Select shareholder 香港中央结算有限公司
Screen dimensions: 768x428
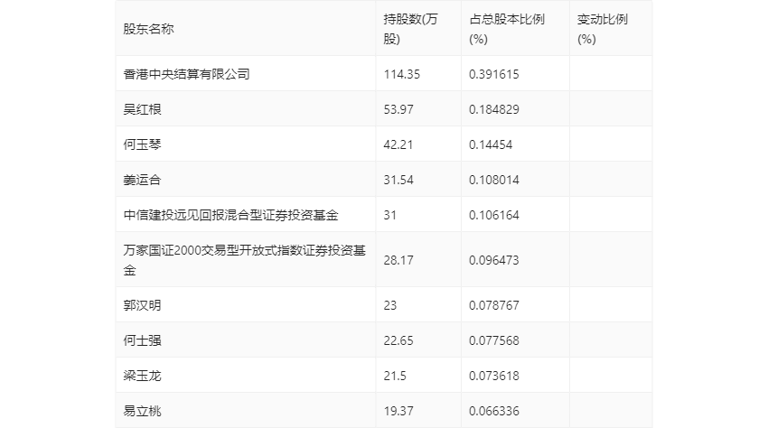coord(186,74)
